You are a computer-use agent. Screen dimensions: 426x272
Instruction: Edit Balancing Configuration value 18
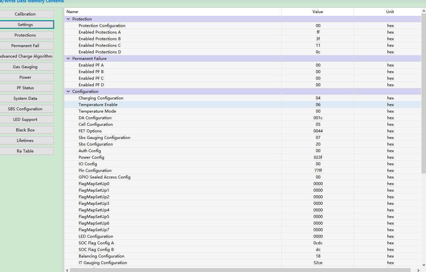[x=318, y=256]
